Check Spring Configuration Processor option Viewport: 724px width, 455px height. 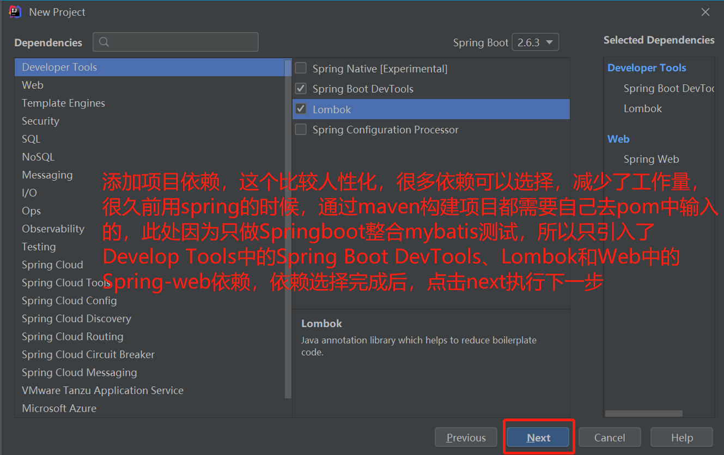click(x=301, y=130)
